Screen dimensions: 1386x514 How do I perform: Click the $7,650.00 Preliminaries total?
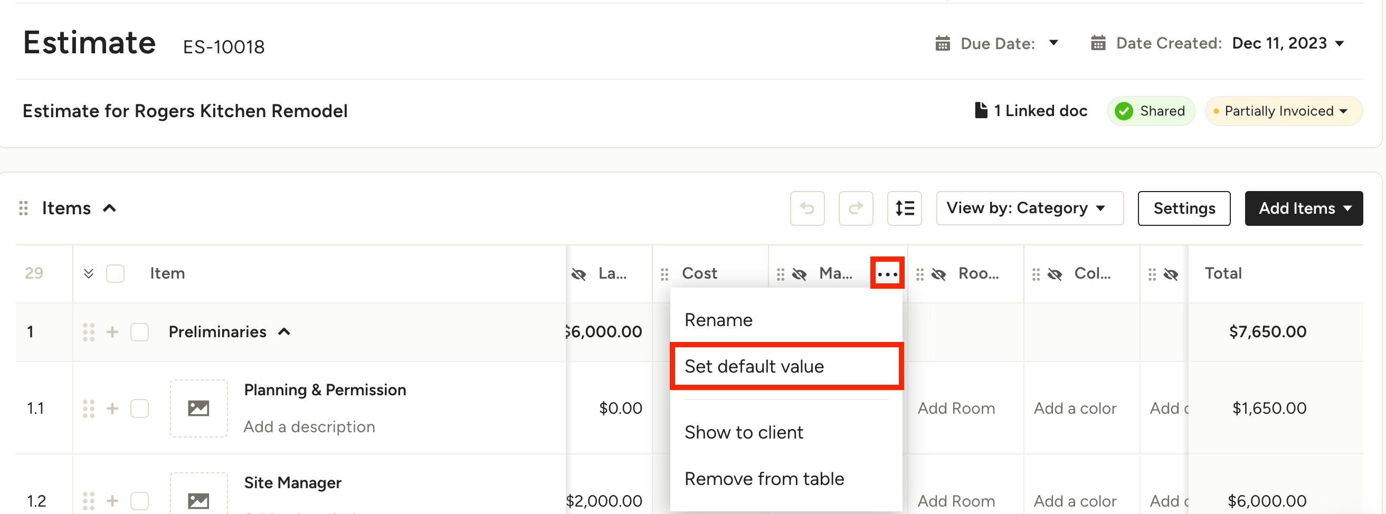(x=1267, y=331)
